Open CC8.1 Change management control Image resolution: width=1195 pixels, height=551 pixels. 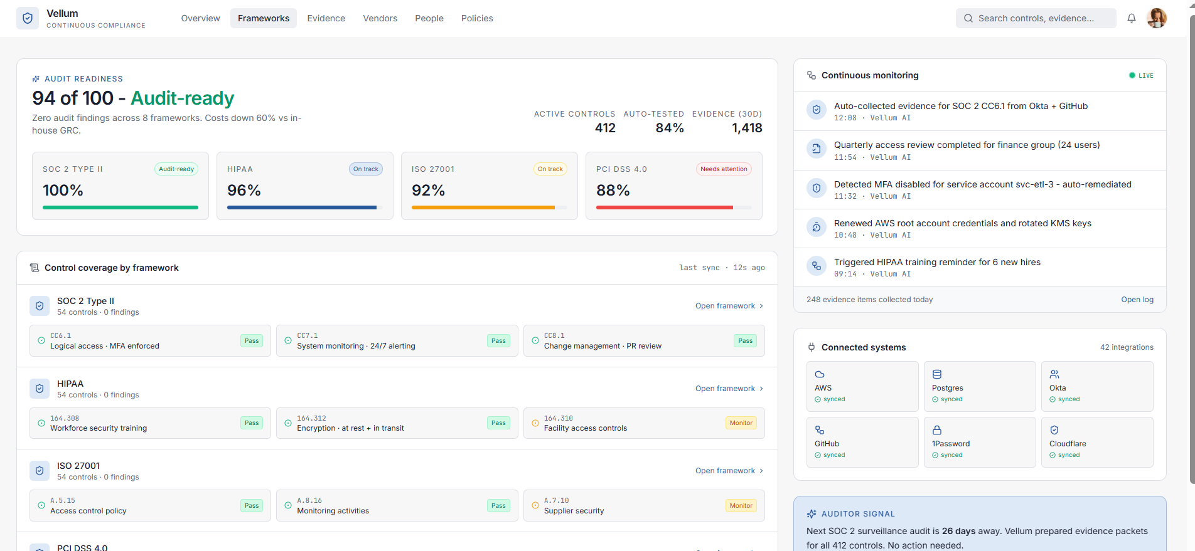click(x=644, y=341)
